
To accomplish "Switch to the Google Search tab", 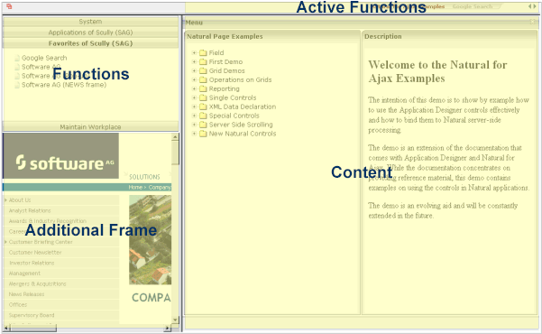I will pyautogui.click(x=473, y=6).
